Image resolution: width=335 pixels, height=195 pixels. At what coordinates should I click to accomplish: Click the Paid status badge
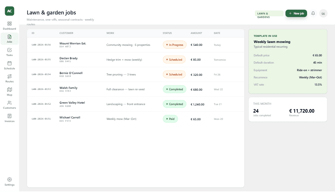(170, 119)
